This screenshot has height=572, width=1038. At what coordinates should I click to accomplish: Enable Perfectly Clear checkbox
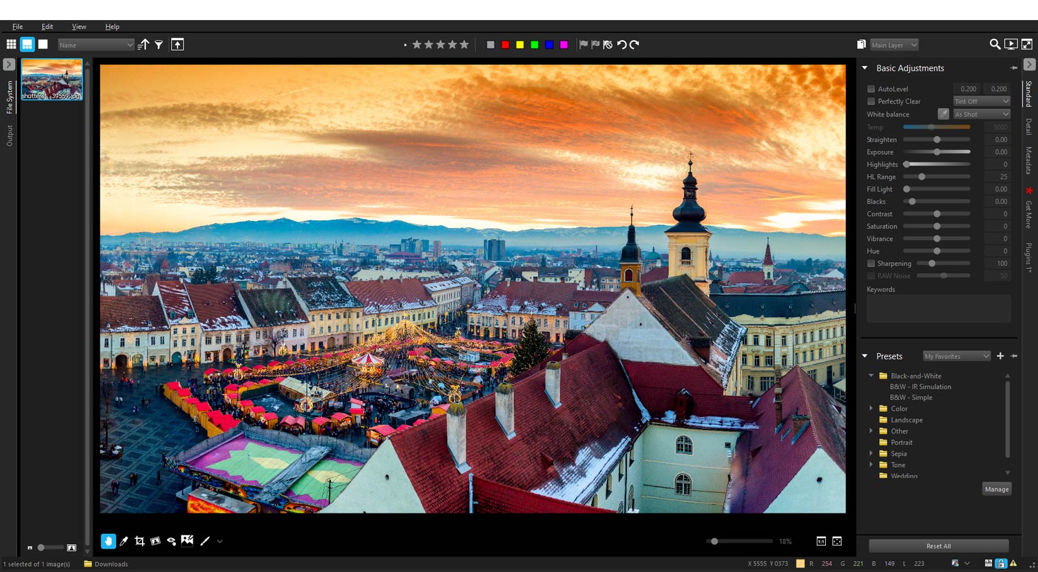(871, 101)
